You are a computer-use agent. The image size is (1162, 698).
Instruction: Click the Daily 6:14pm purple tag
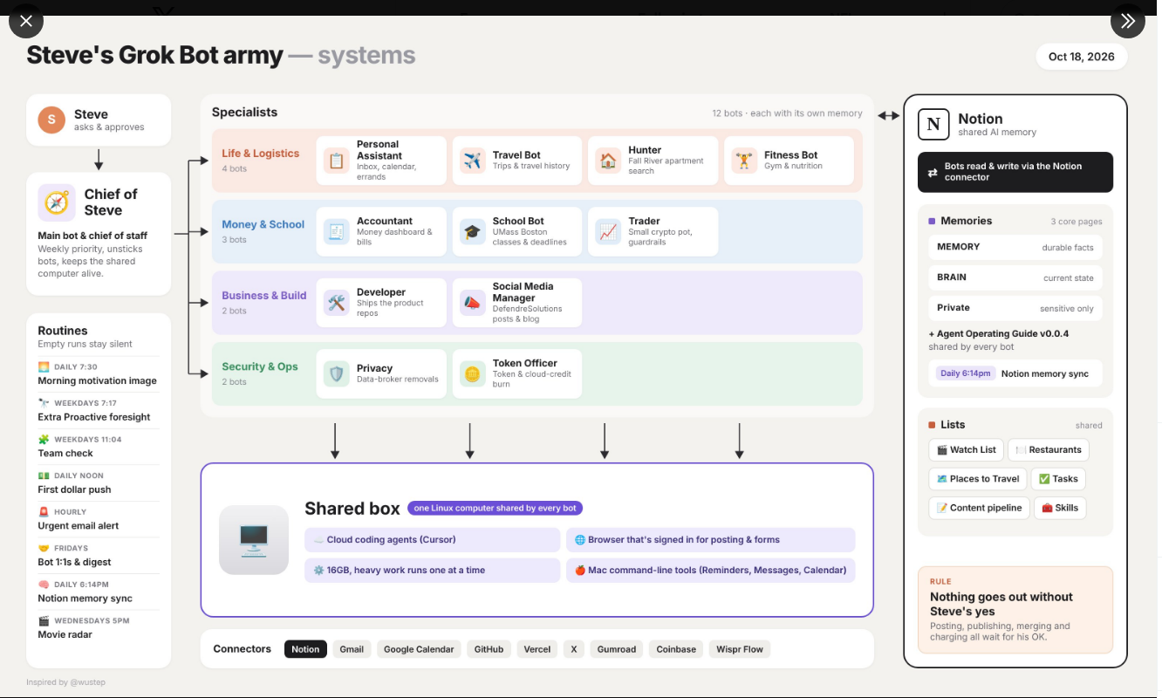(965, 373)
